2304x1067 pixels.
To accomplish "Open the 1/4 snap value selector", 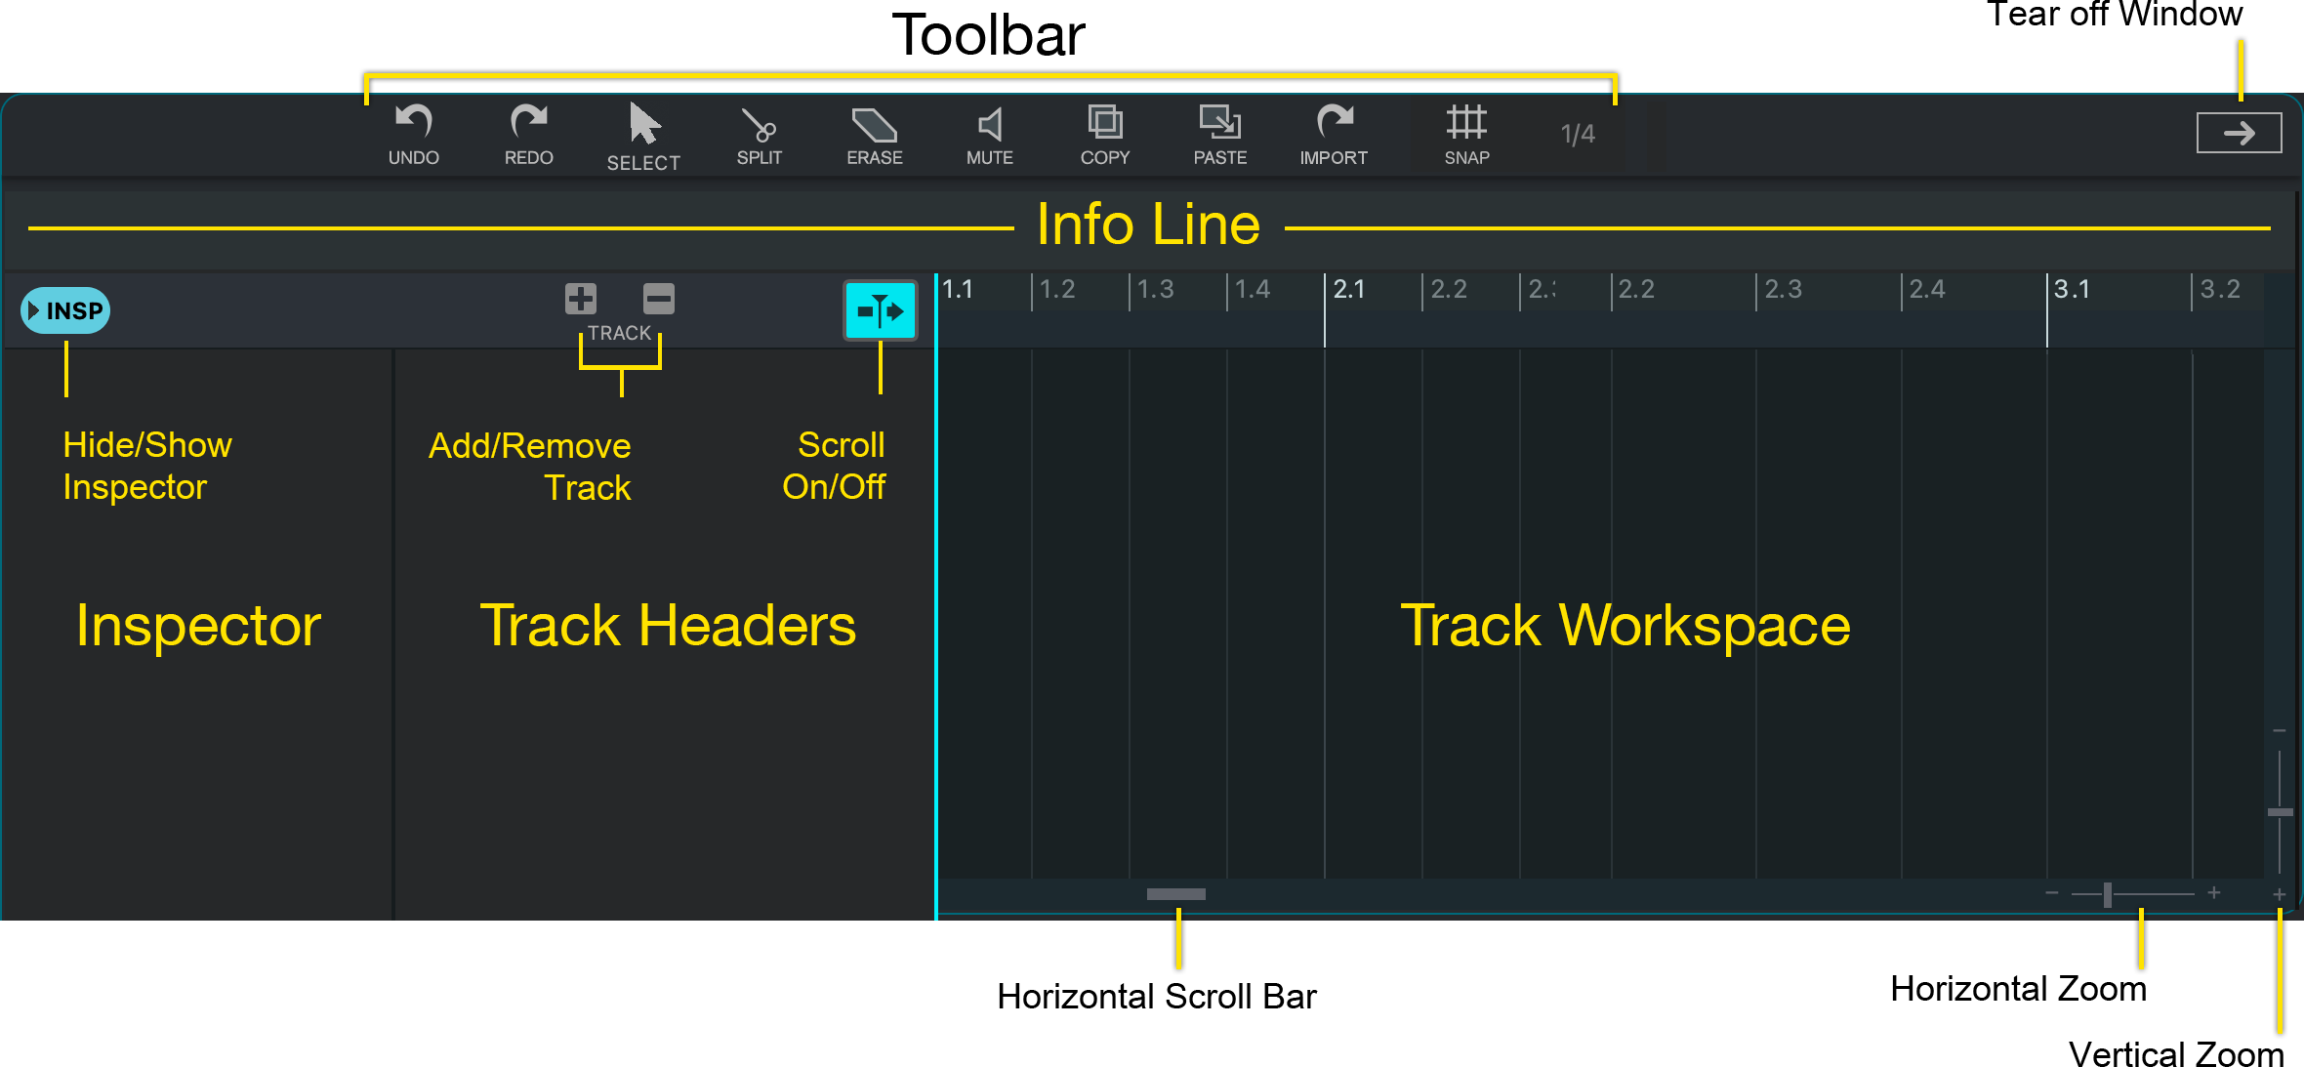I will [x=1577, y=134].
